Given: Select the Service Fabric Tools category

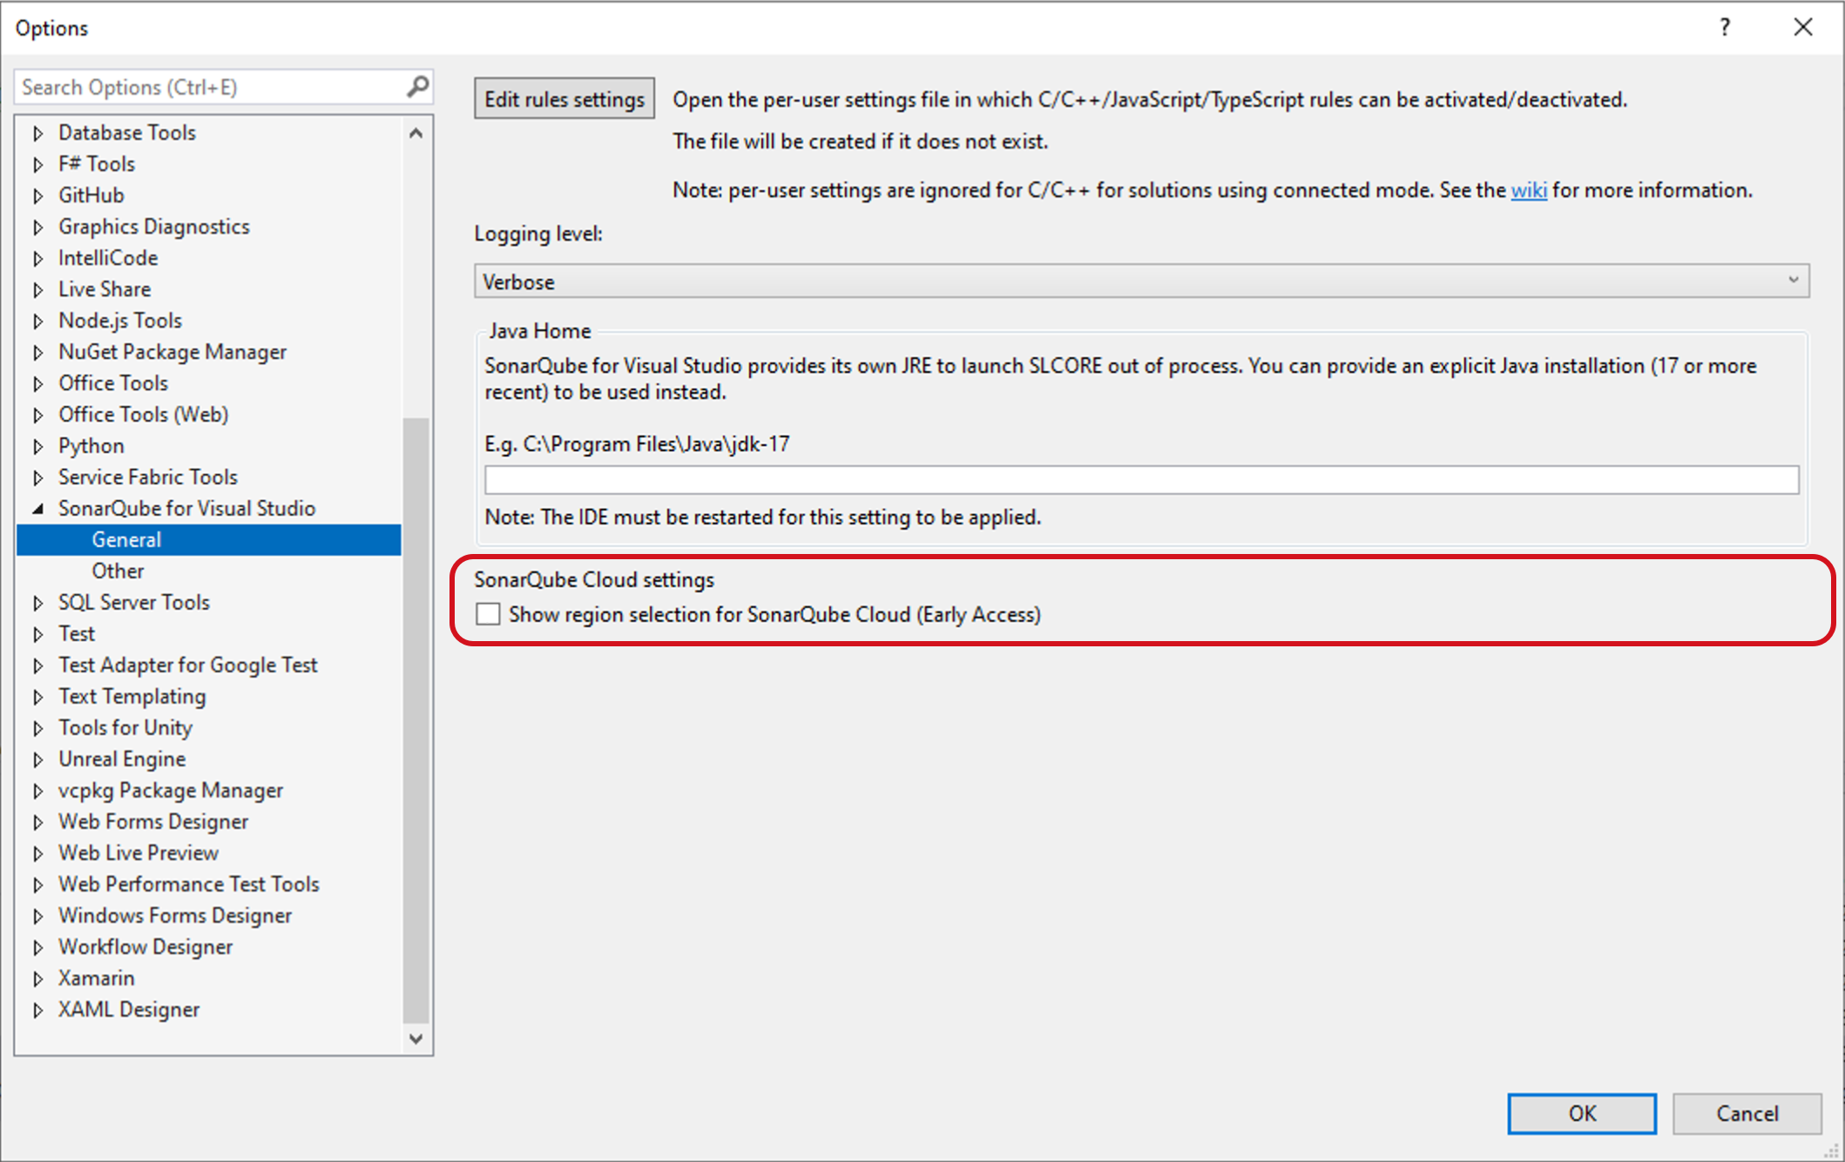Looking at the screenshot, I should (148, 477).
